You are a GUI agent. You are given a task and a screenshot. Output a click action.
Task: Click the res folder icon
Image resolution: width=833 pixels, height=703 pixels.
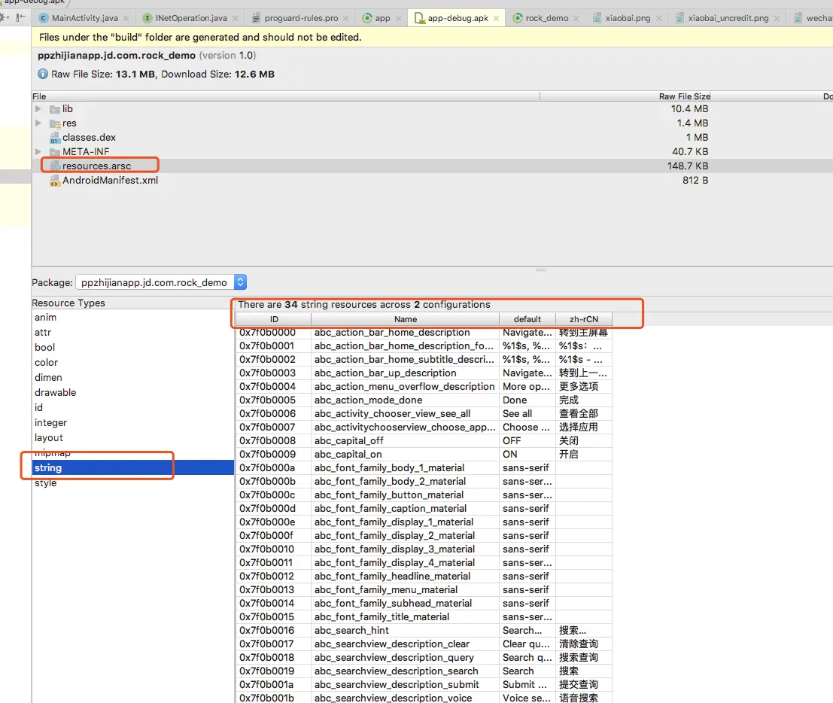click(x=55, y=123)
